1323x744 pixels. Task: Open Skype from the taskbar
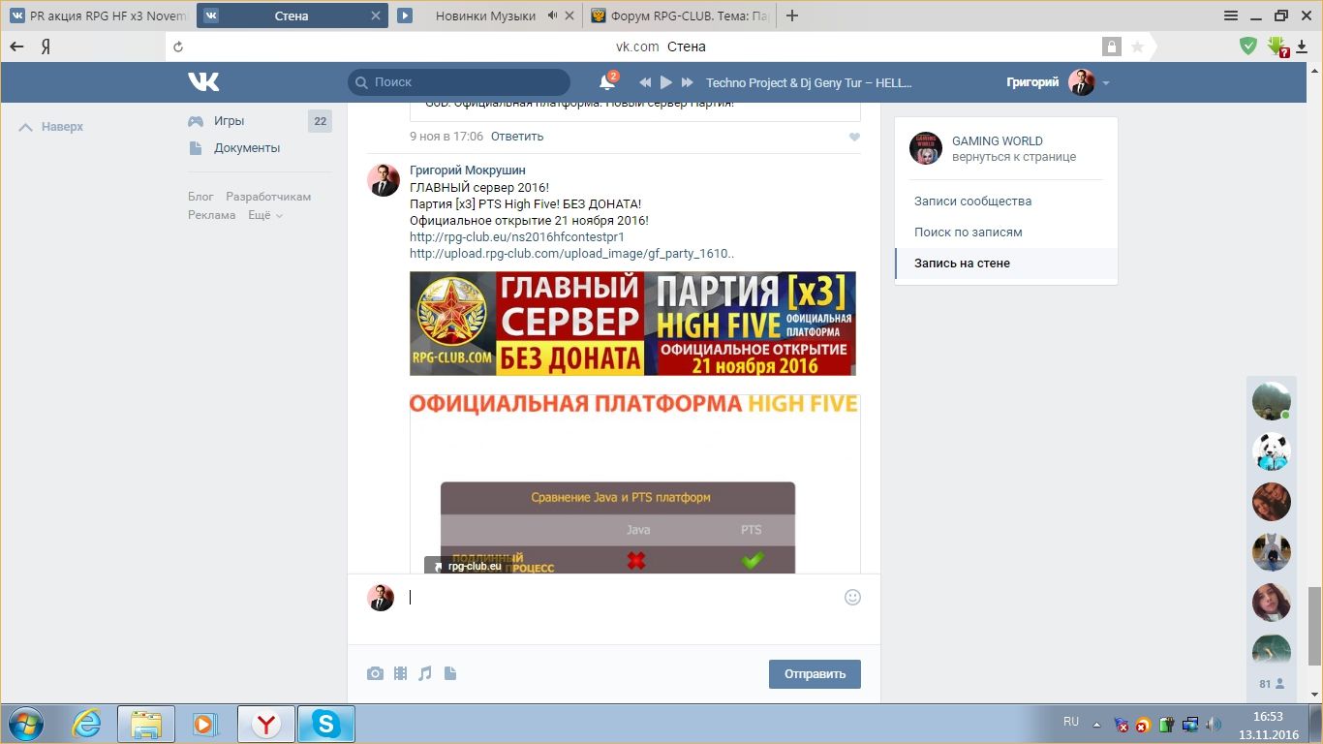[326, 724]
